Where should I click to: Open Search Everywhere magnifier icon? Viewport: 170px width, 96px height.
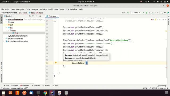[x=161, y=13]
